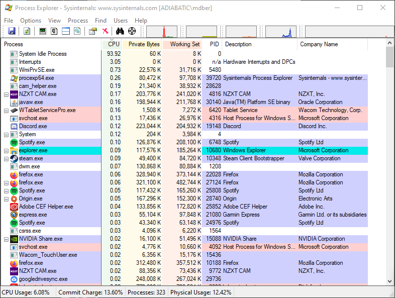Click the NZXT CAM.exe icon with PID 4816
395x298 pixels.
click(14, 94)
